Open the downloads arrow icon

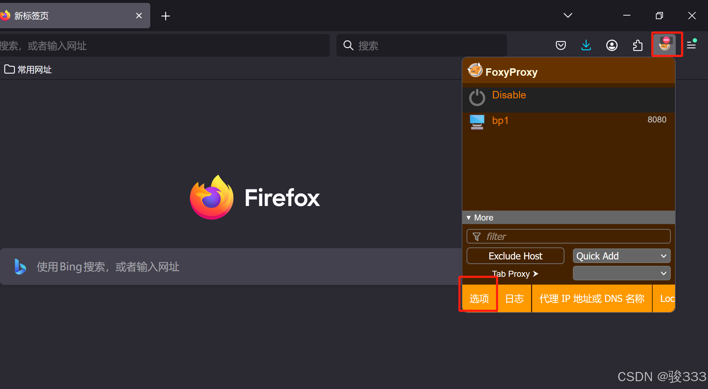pos(586,45)
